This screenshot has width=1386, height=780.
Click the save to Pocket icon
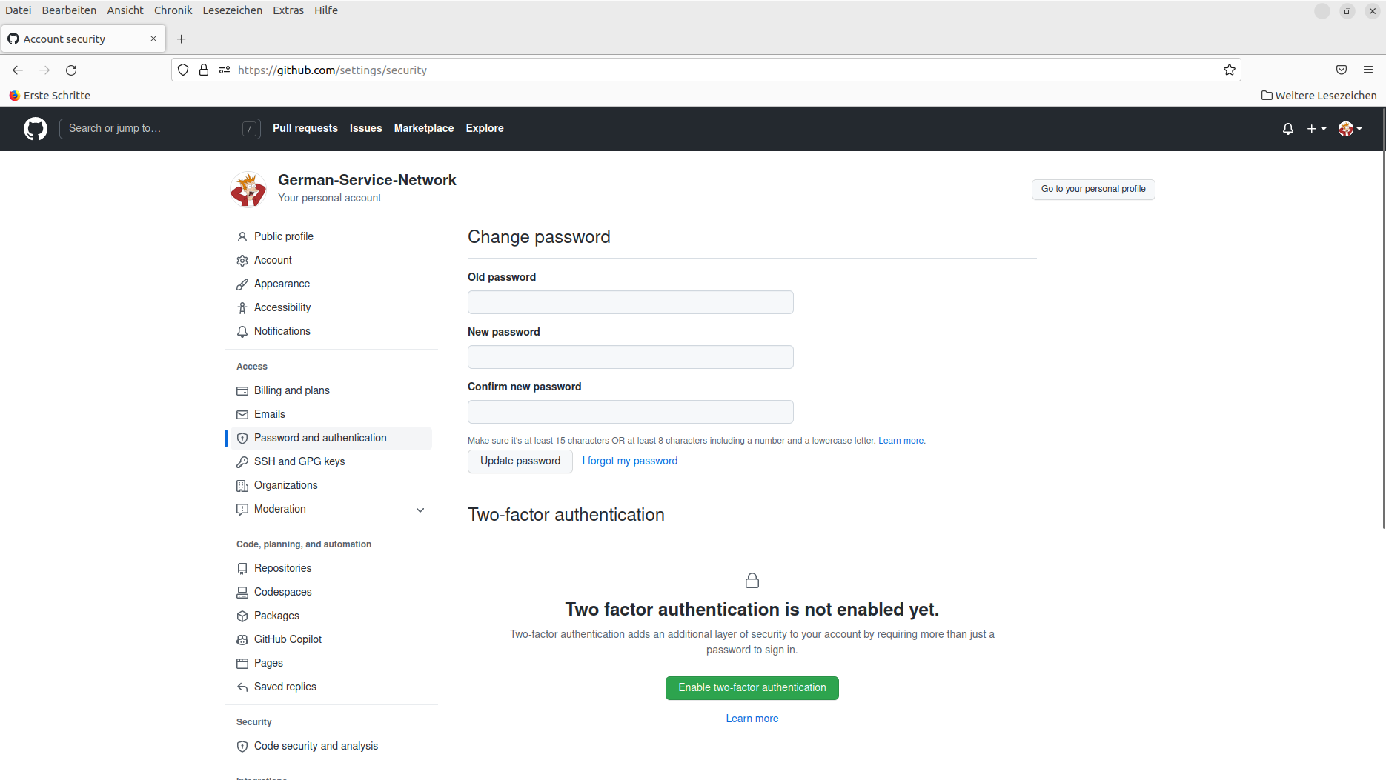1342,70
